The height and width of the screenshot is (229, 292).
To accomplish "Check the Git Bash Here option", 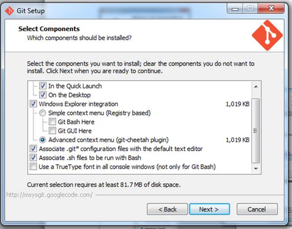I will pos(52,122).
